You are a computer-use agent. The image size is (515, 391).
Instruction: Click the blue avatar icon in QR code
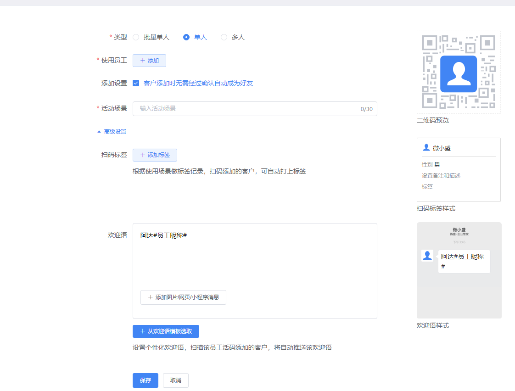[x=458, y=74]
